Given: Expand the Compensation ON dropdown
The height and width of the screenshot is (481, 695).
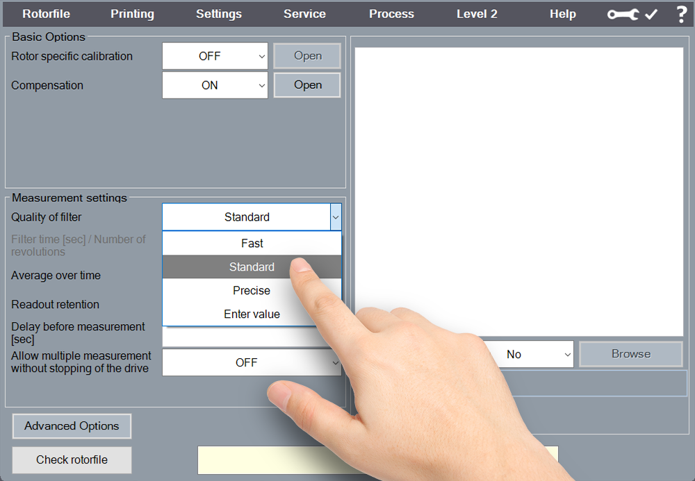Looking at the screenshot, I should pyautogui.click(x=215, y=85).
